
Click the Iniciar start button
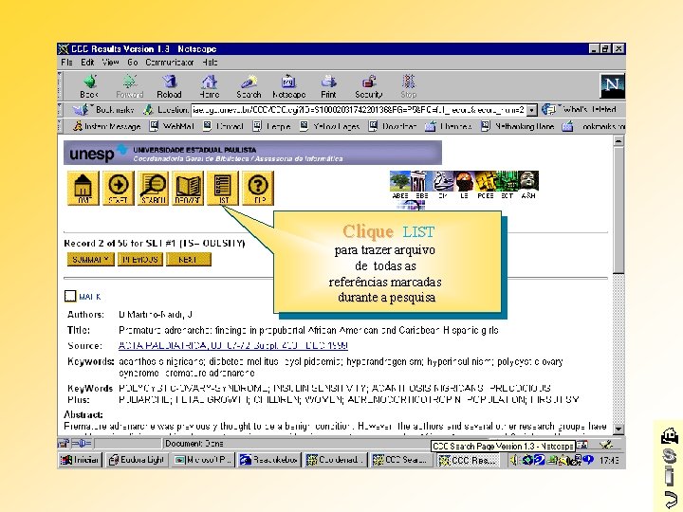coord(80,460)
